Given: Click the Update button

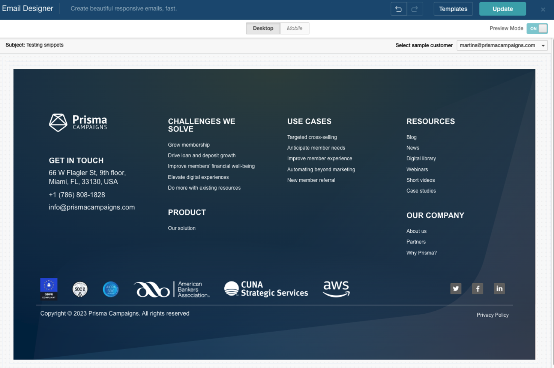Looking at the screenshot, I should coord(503,9).
